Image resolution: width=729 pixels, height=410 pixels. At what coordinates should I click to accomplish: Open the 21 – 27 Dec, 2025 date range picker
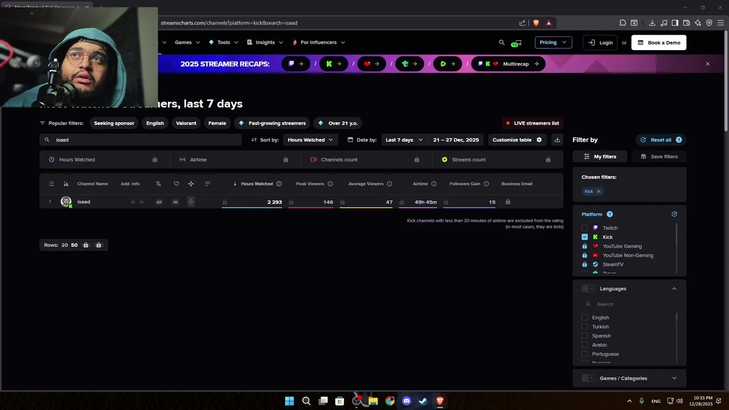tap(456, 140)
